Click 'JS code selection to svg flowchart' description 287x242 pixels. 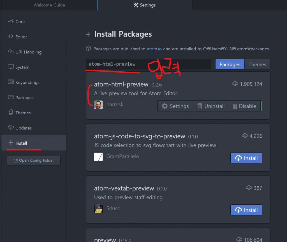[155, 145]
